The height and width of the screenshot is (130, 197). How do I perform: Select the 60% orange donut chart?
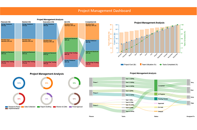46,83
